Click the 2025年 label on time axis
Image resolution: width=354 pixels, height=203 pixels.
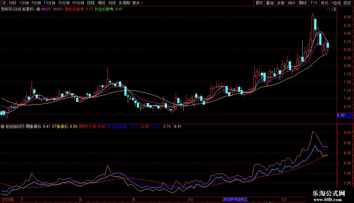point(8,199)
